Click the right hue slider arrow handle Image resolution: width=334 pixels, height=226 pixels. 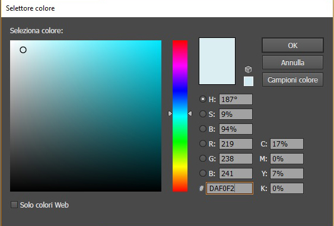[190, 113]
